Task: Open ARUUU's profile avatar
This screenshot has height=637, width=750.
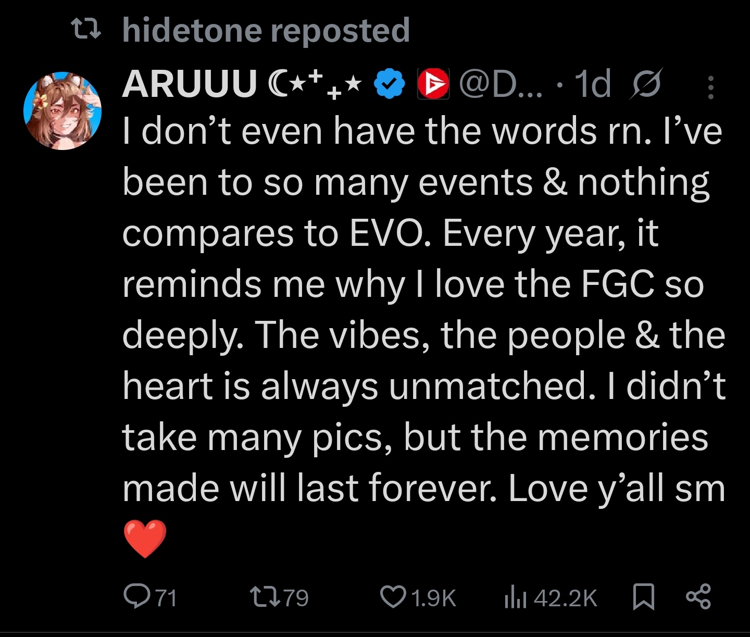Action: click(63, 111)
